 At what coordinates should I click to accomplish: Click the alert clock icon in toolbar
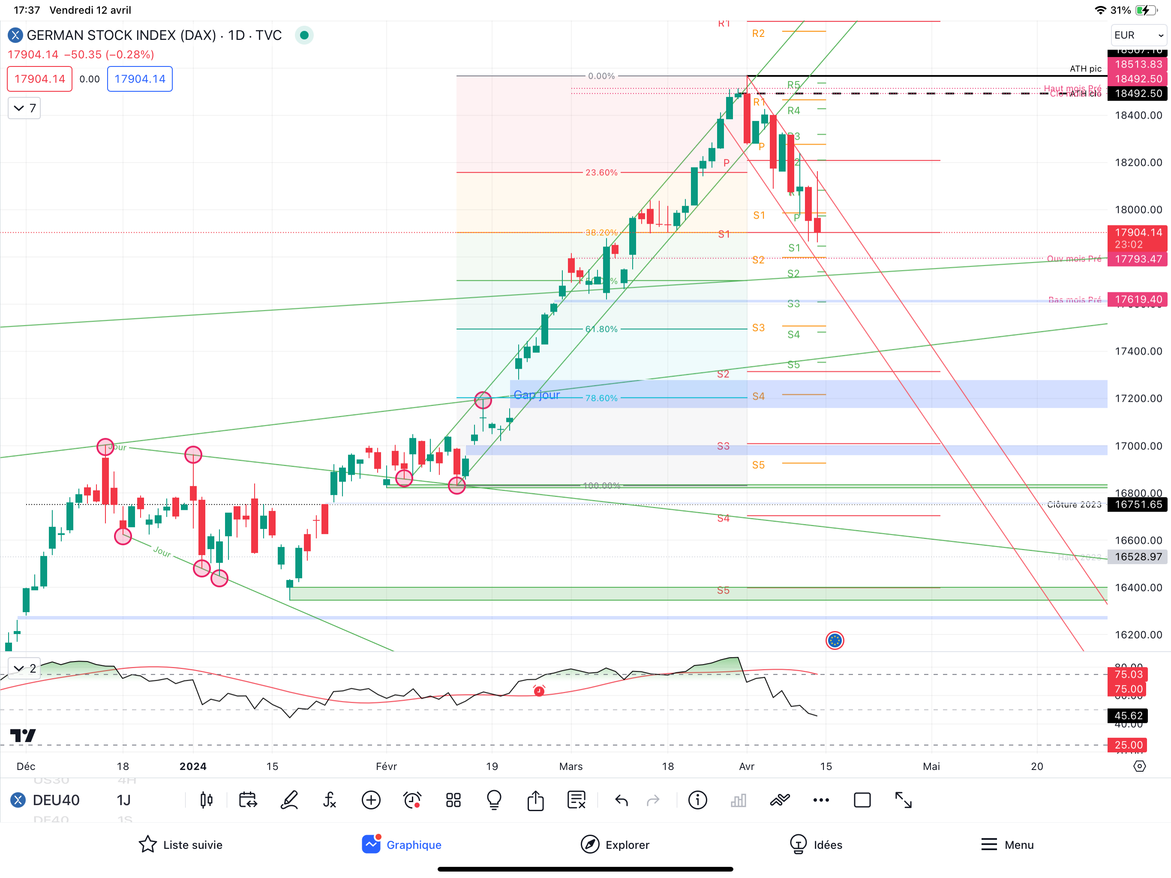point(412,800)
